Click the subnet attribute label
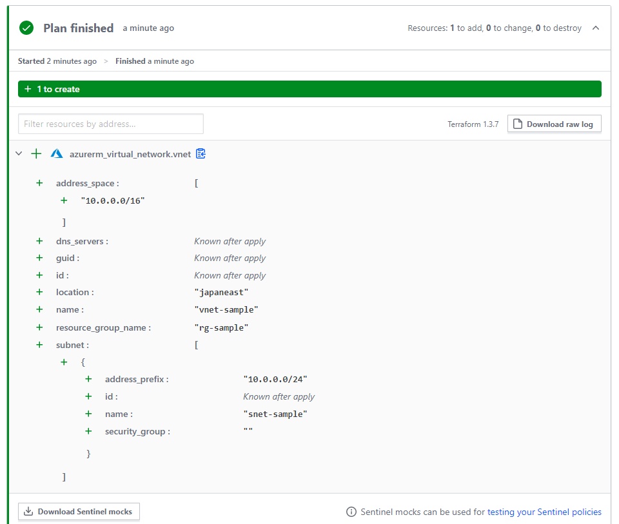619x524 pixels. pyautogui.click(x=72, y=345)
